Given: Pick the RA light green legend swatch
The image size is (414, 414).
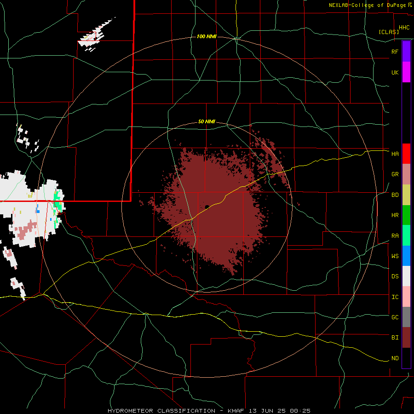Looking at the screenshot, I should coord(406,236).
